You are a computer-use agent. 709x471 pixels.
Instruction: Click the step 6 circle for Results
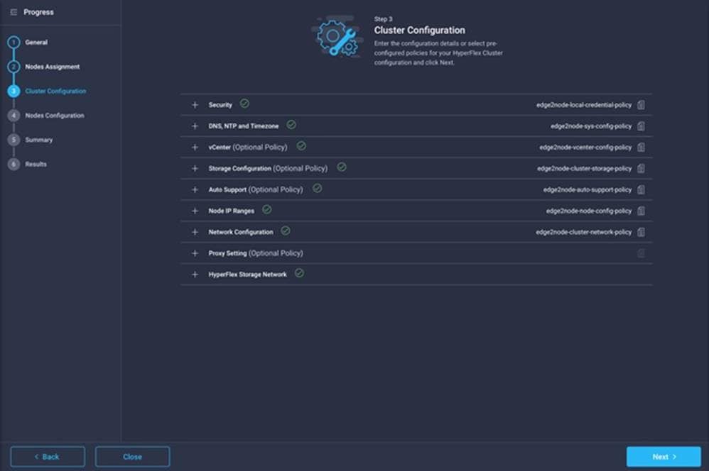point(13,165)
